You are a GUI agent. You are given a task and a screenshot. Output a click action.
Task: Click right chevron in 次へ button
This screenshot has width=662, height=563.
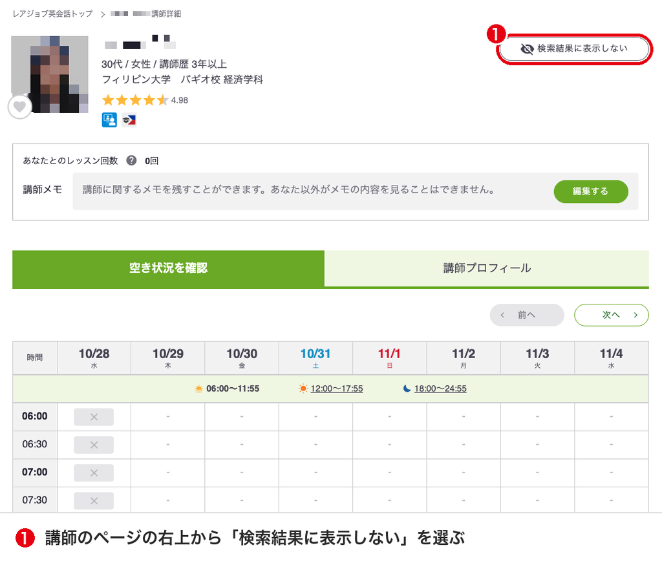coord(635,315)
